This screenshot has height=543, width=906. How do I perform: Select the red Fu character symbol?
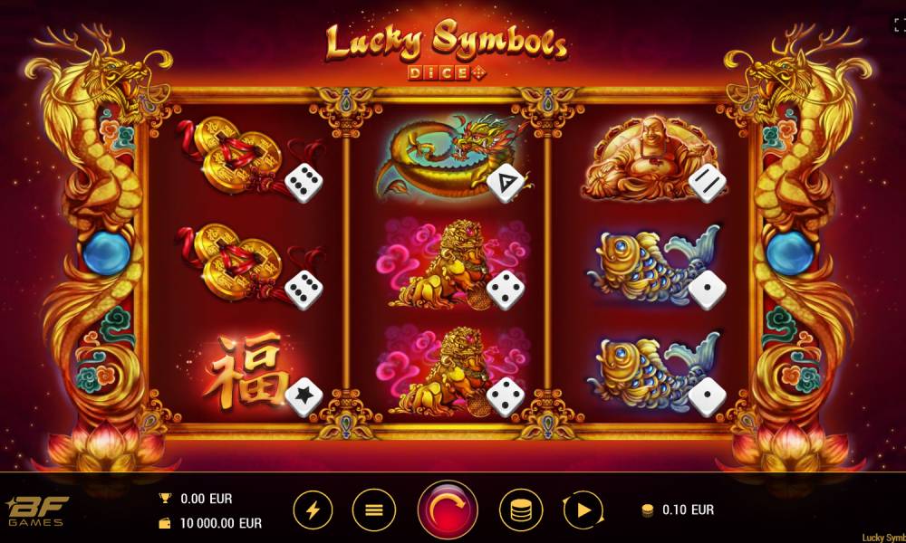[x=246, y=369]
